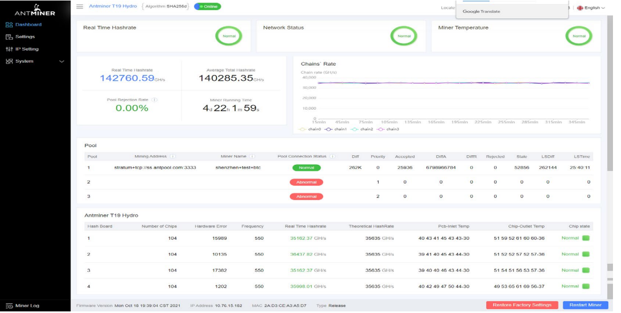
Task: Select the 142760.59 real time hashrate value
Action: [x=127, y=78]
